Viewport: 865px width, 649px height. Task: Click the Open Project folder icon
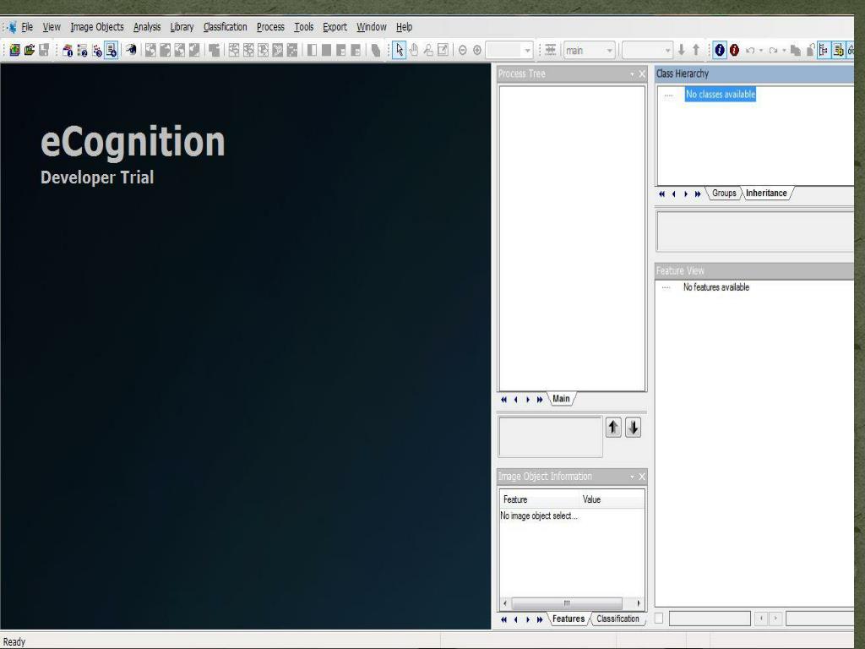coord(30,50)
